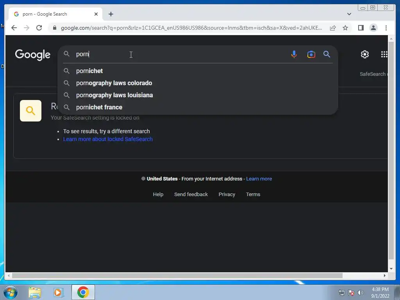Click vertical scrollbar down arrow
The height and width of the screenshot is (300, 400).
(391, 269)
